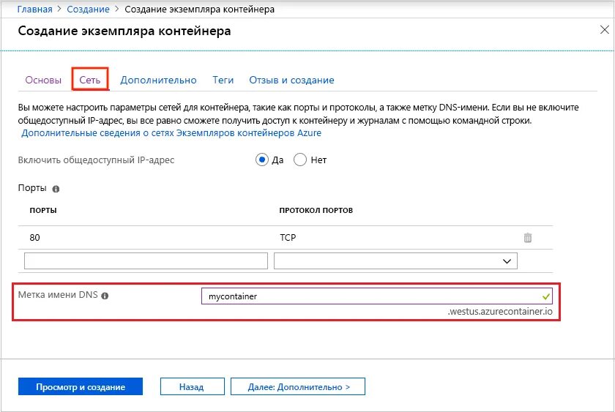Viewport: 615px width, 412px height.
Task: Go to Главная in the breadcrumb
Action: tap(34, 10)
